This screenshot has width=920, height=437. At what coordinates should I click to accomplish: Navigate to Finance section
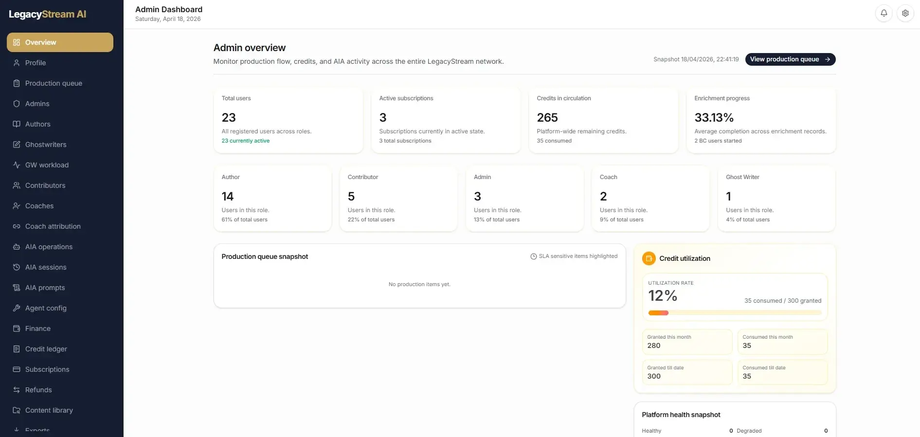pyautogui.click(x=60, y=328)
